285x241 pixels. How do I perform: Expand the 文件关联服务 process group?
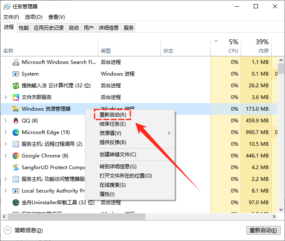click(6, 97)
